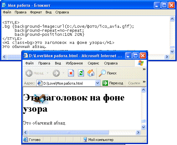Open the Избранное menu in Internet Explorer
Viewport: 177px width, 145px height.
[x=74, y=63]
